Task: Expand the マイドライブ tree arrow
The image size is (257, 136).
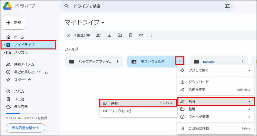Action: click(4, 45)
